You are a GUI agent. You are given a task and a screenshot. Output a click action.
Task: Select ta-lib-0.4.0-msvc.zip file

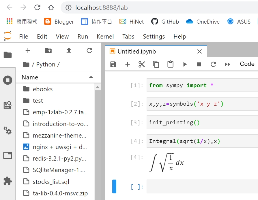55,193
